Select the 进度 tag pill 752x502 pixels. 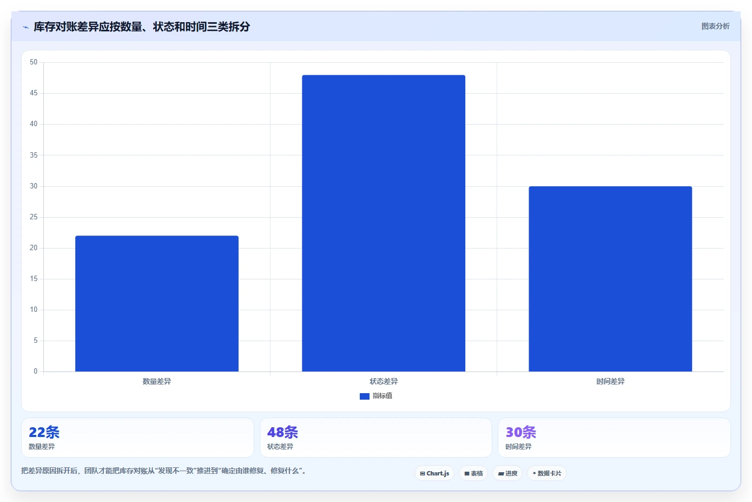pos(507,473)
